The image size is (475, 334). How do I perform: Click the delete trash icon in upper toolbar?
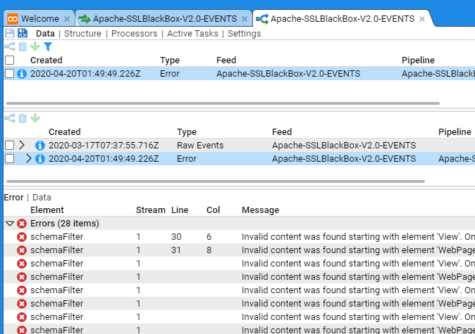(23, 46)
